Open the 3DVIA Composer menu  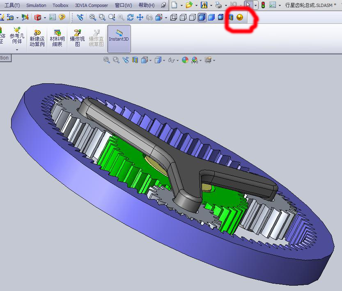point(92,5)
